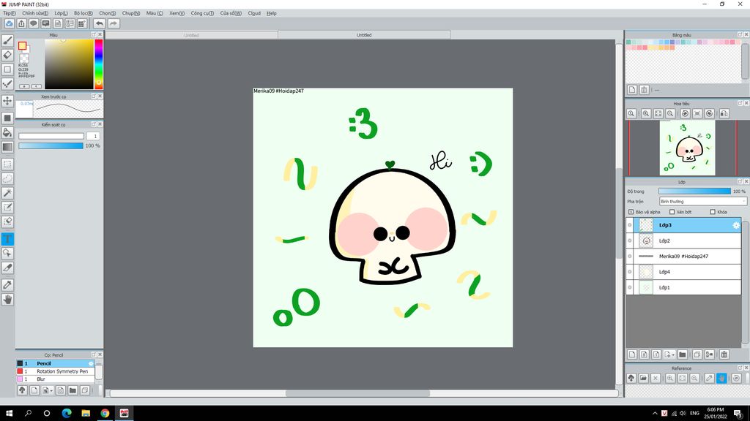Select the Text tool
The height and width of the screenshot is (421, 750).
[7, 239]
